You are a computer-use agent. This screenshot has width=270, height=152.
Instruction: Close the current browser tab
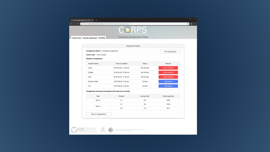[92, 20]
